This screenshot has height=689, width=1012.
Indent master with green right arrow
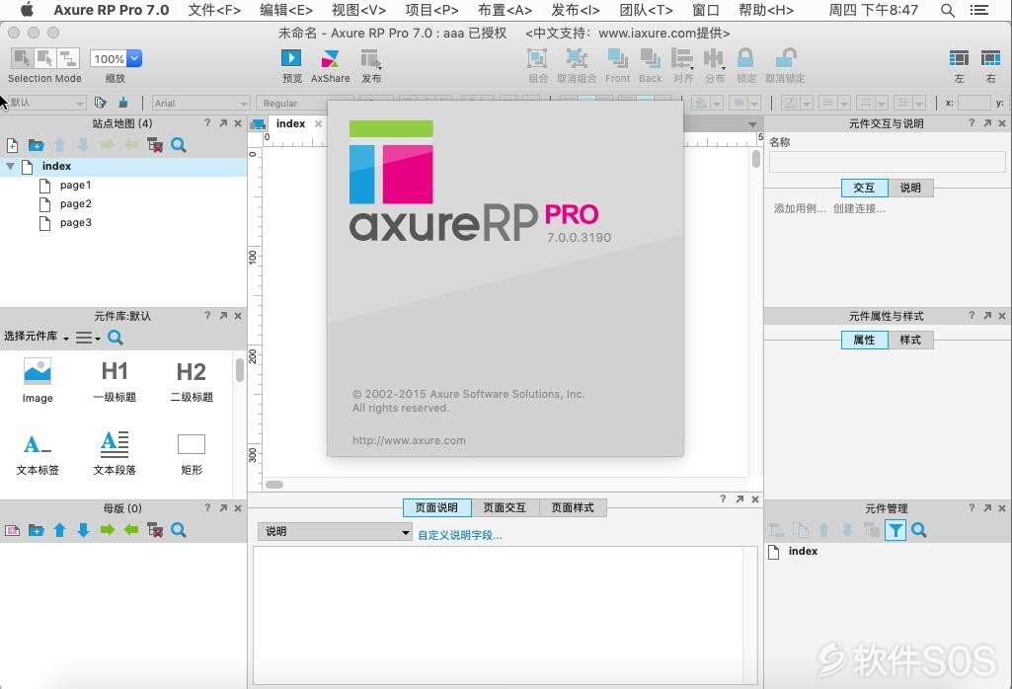click(108, 530)
